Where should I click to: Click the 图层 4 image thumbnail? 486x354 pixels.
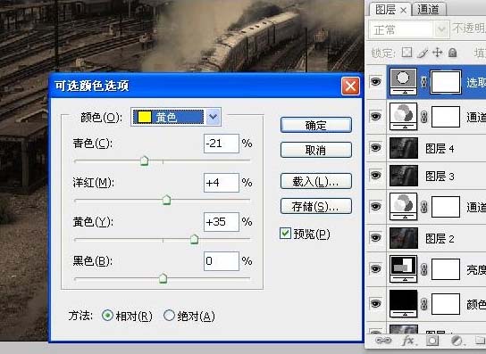coord(404,148)
